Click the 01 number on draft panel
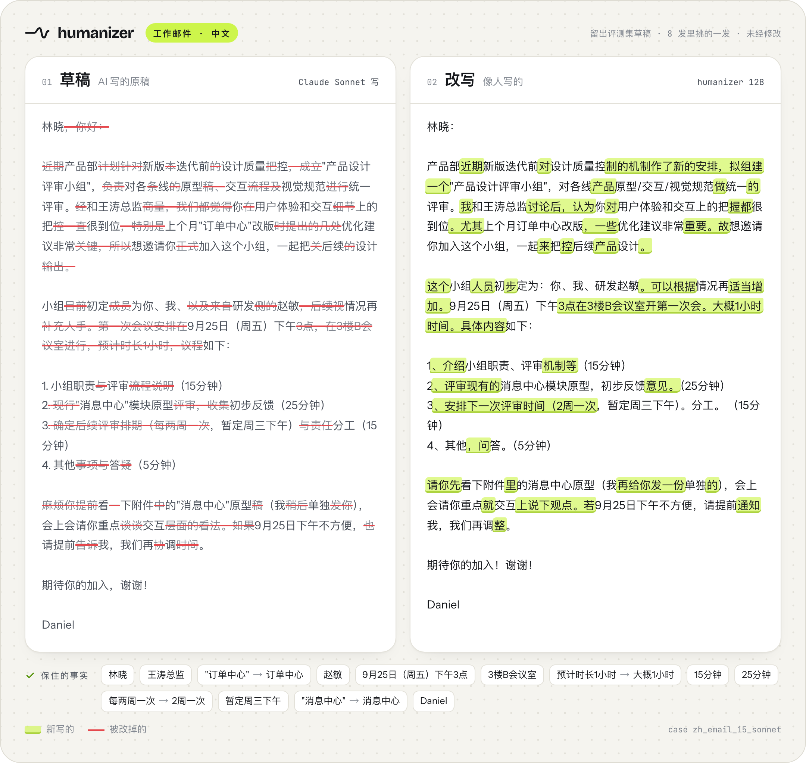 (47, 82)
